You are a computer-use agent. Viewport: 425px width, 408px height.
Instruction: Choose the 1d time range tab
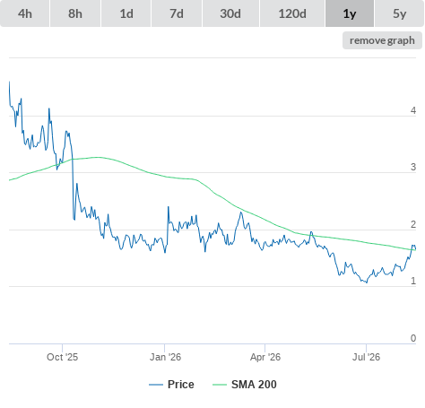click(x=126, y=13)
